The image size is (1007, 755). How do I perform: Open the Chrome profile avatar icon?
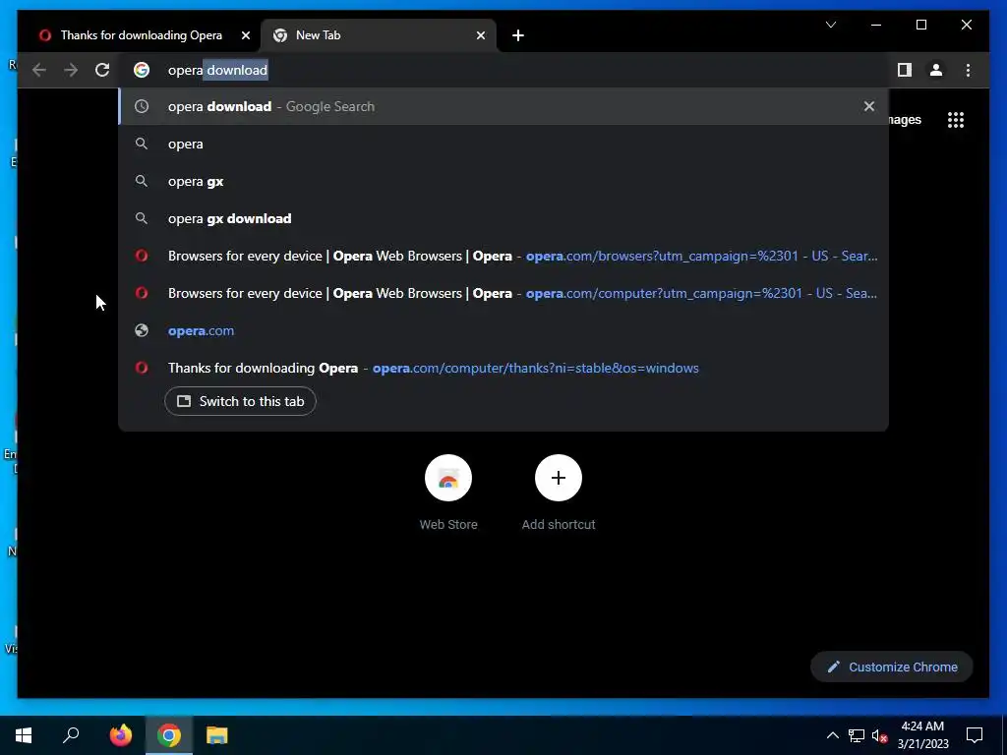pos(936,70)
